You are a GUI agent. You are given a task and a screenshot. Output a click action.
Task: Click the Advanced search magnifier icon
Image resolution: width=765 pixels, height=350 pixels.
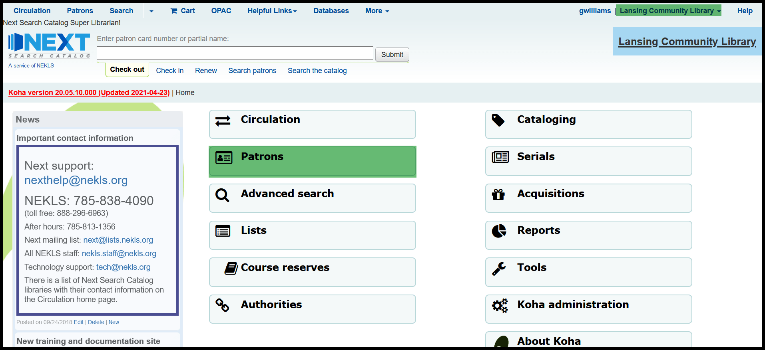[222, 195]
